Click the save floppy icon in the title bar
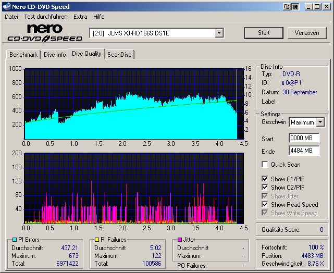Screen dimensions: 334x273 pyautogui.click(x=295, y=7)
